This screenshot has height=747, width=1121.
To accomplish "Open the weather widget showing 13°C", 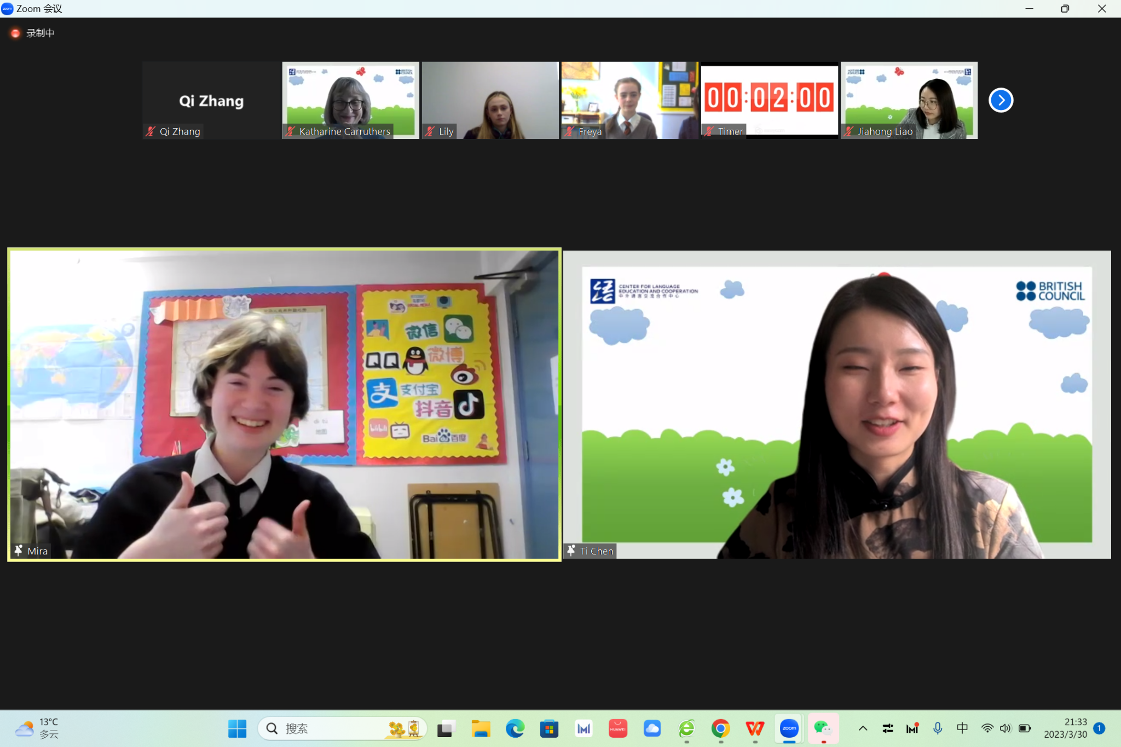I will (x=37, y=728).
